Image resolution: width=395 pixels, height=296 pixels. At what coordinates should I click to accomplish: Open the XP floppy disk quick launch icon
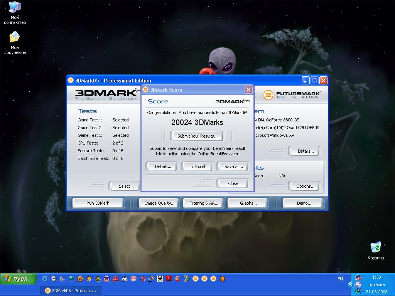[107, 279]
